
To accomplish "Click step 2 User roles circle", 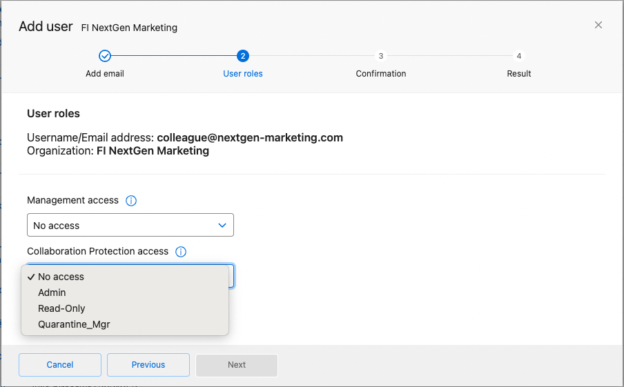I will (x=243, y=56).
